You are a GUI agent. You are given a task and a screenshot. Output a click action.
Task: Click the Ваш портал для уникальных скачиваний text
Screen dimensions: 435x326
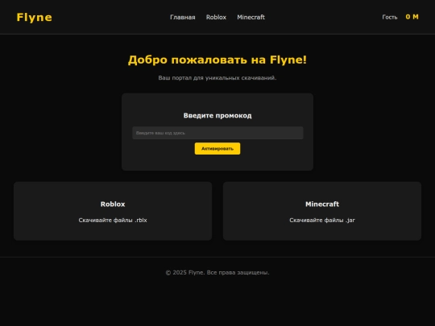(x=217, y=78)
